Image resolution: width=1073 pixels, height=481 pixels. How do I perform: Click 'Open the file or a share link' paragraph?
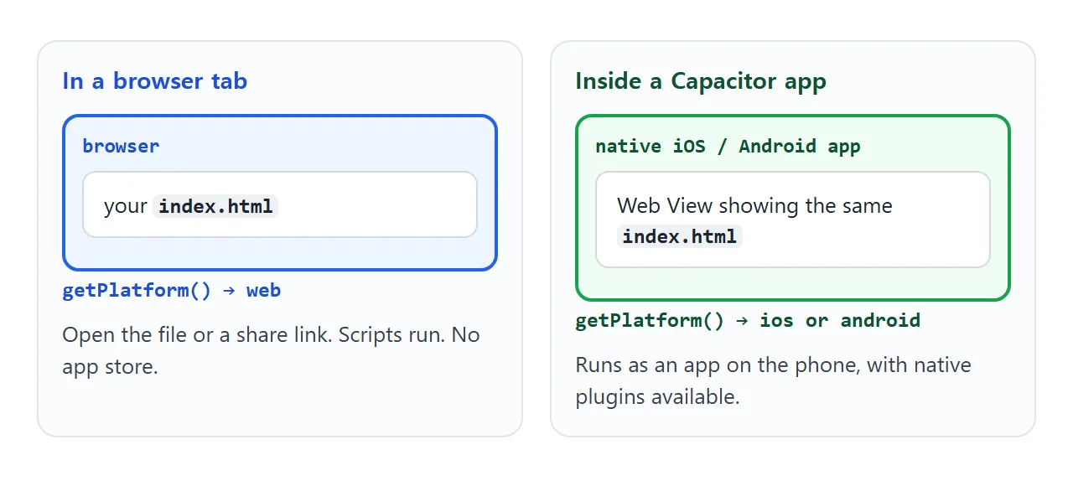272,351
